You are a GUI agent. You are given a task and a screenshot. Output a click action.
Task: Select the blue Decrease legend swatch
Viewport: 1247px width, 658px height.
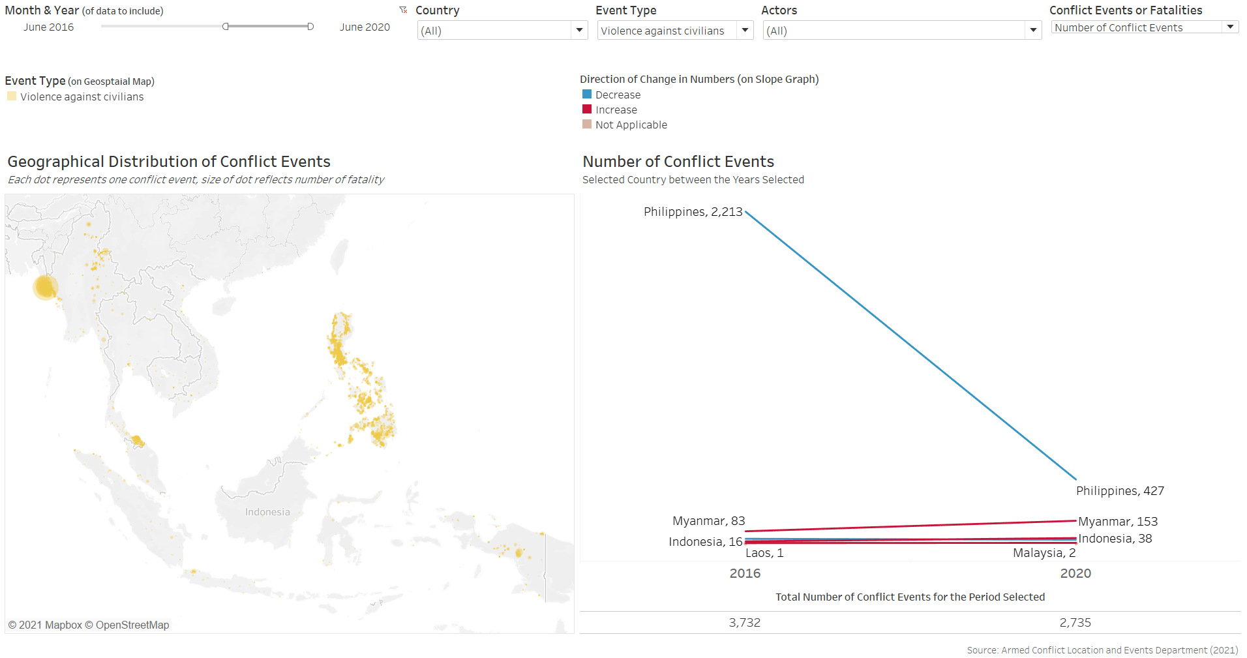tap(587, 95)
